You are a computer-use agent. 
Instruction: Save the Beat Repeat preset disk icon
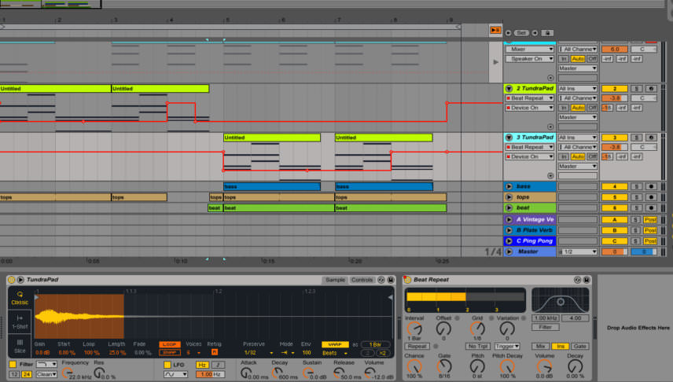[587, 280]
